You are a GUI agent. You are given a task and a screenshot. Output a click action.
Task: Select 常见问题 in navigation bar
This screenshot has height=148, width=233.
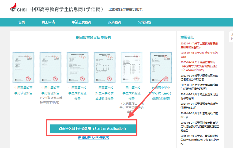pyautogui.click(x=145, y=22)
